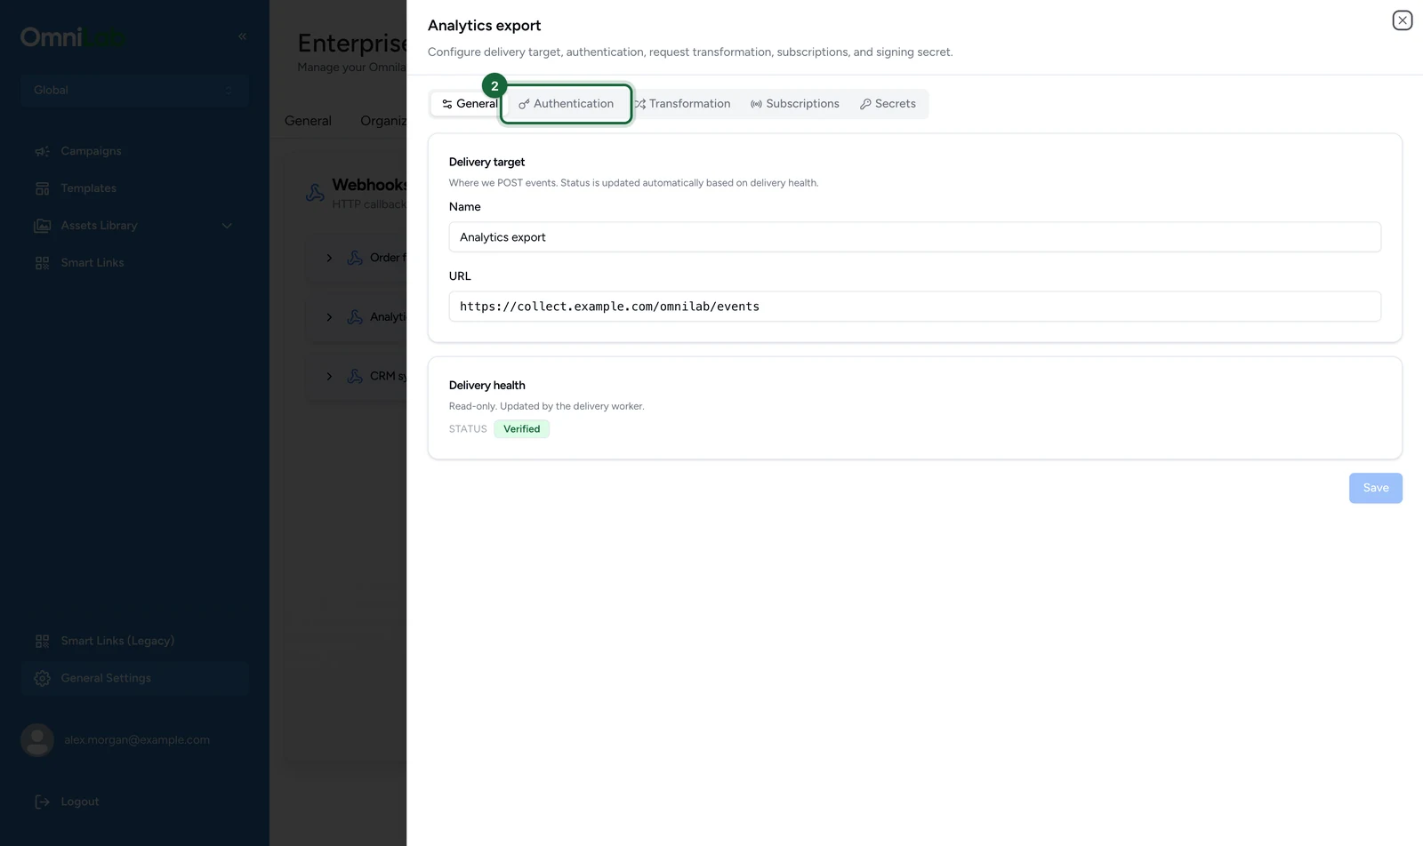Image resolution: width=1423 pixels, height=846 pixels.
Task: Open the Subscriptions tab
Action: tap(794, 104)
